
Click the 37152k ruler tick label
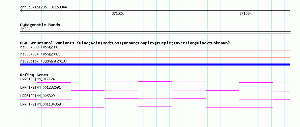click(118, 14)
